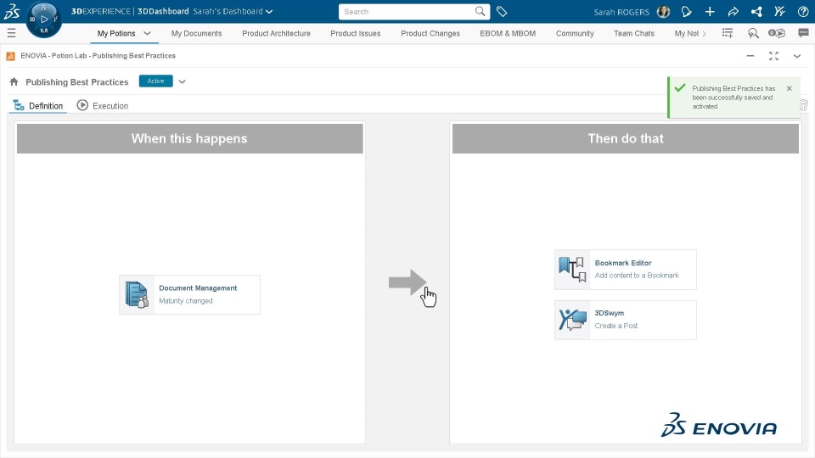Open the chat bubble icon
This screenshot has width=815, height=458.
coord(803,33)
